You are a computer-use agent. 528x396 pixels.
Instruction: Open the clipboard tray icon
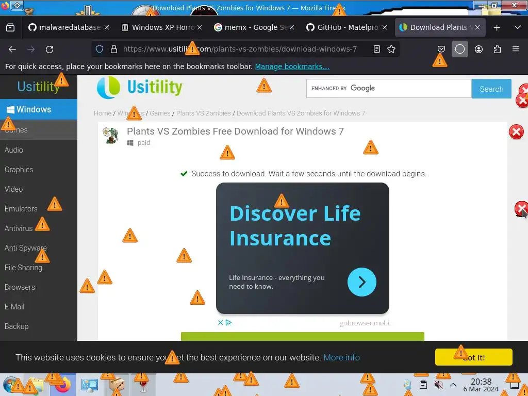tap(423, 385)
